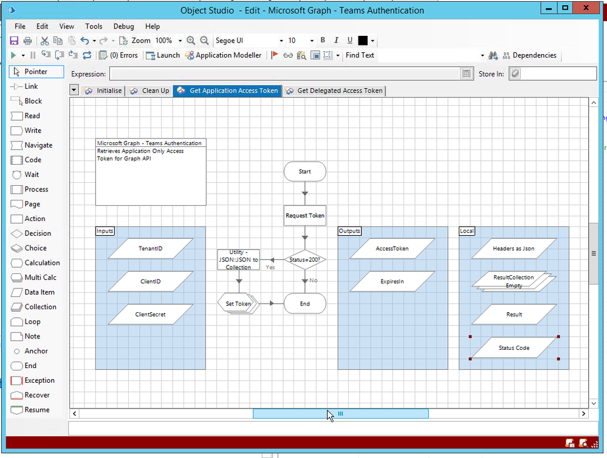Screen dimensions: 607x458
Task: Open the File menu
Action: [x=19, y=26]
